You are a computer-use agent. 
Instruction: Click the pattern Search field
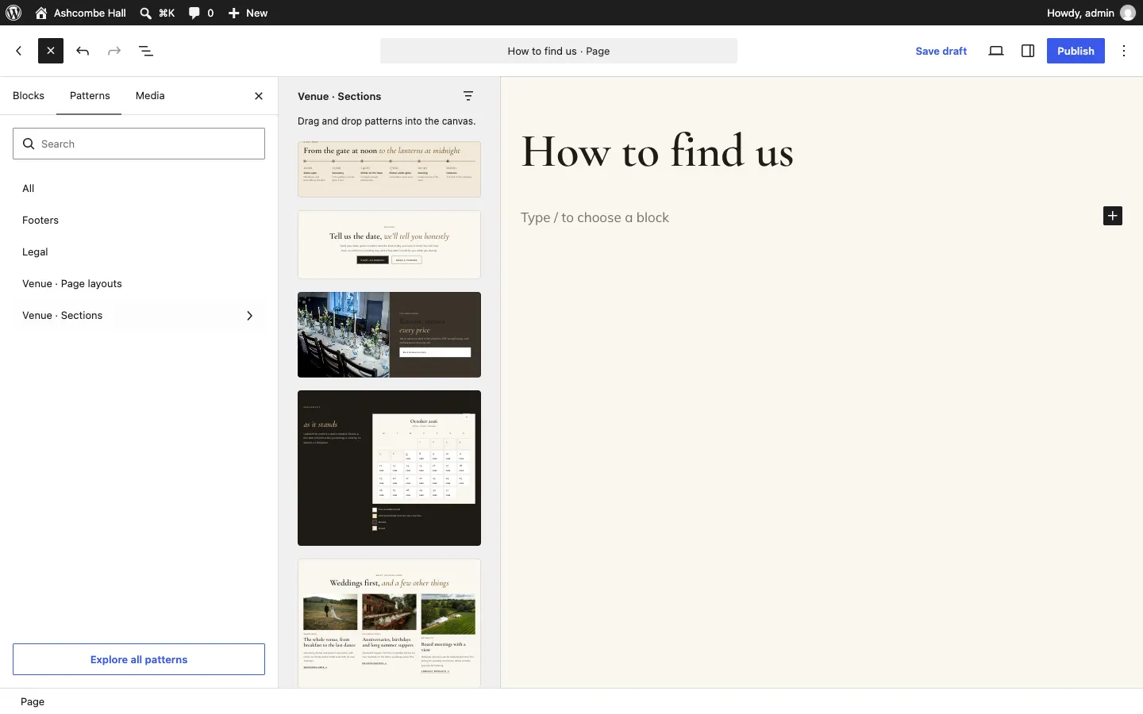139,144
